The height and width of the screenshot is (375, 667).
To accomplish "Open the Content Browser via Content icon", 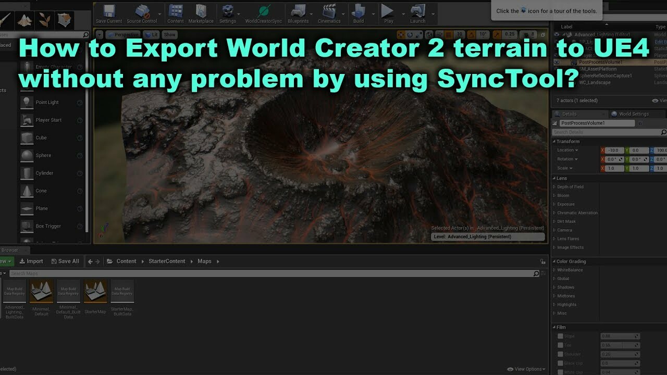I will (175, 11).
